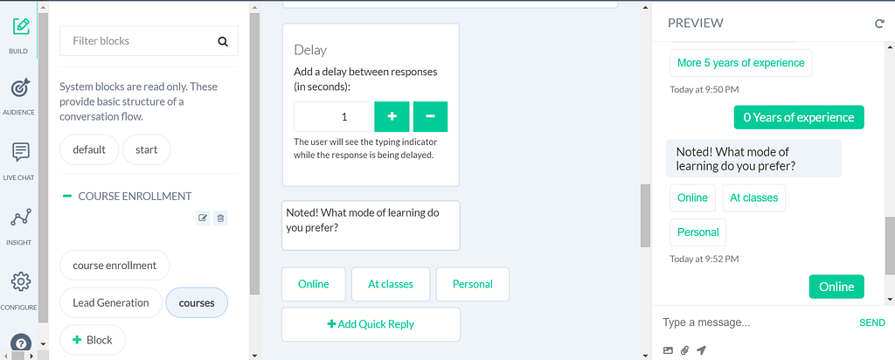Select the Lead Generation block
895x360 pixels.
pos(111,303)
